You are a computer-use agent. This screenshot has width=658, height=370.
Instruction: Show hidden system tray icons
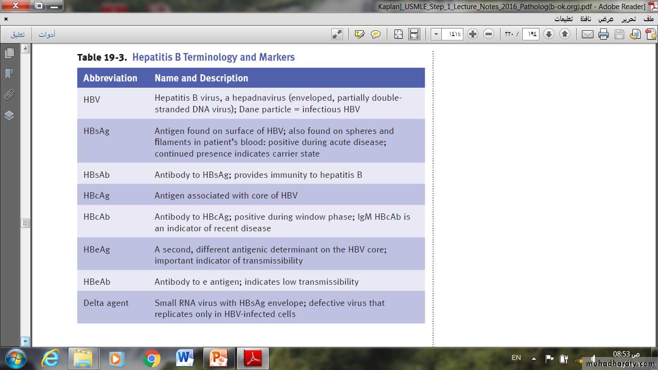534,358
